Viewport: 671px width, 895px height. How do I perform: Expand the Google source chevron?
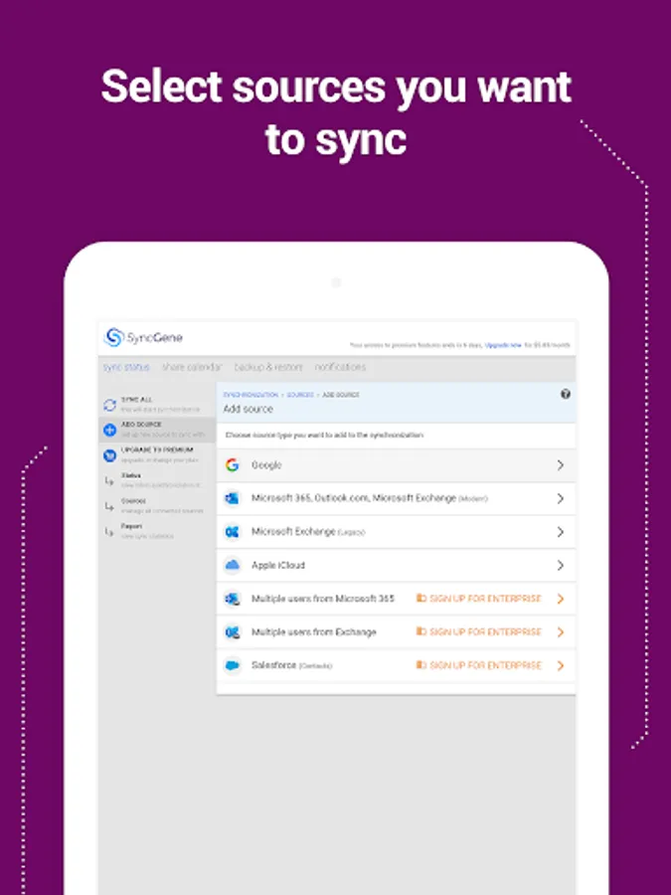561,465
